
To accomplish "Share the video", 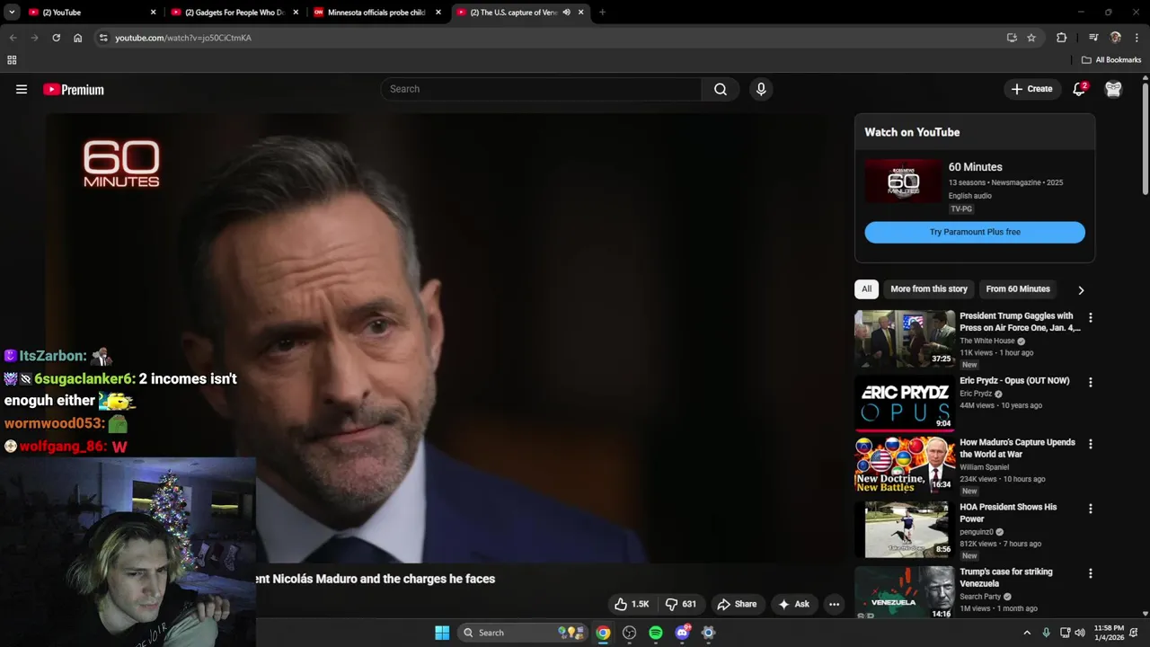I will (x=737, y=604).
